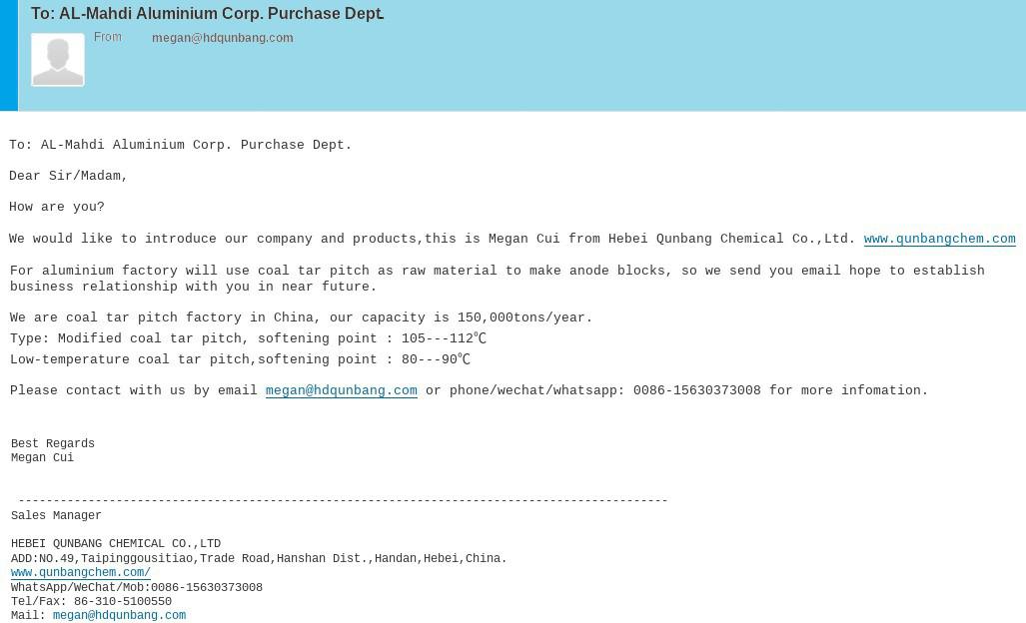
Task: Open the www.qunbangchem.com link in intro sentence
Action: (x=940, y=239)
